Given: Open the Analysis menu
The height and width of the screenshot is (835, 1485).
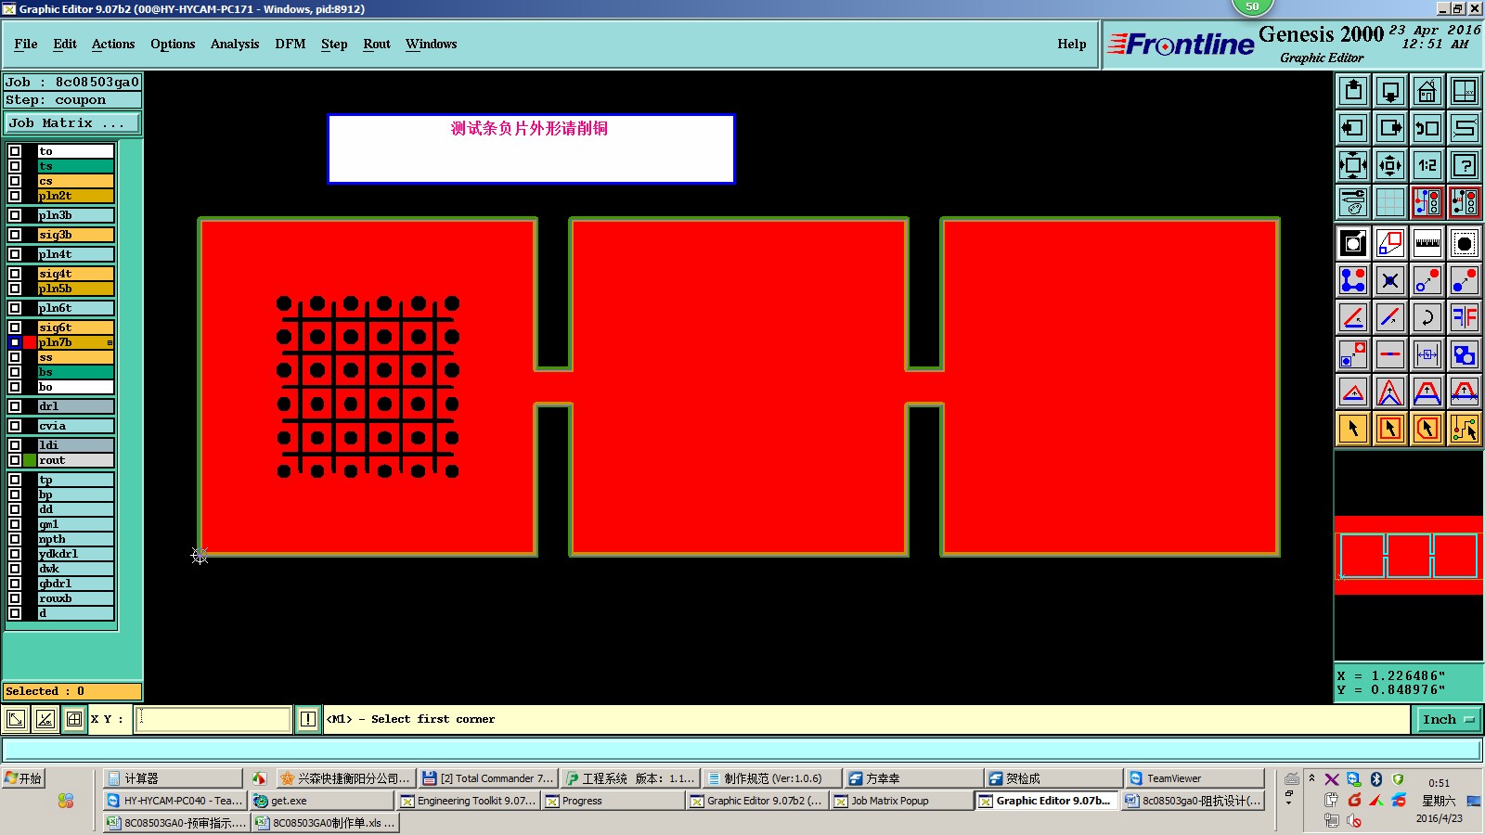Looking at the screenshot, I should click(x=235, y=44).
